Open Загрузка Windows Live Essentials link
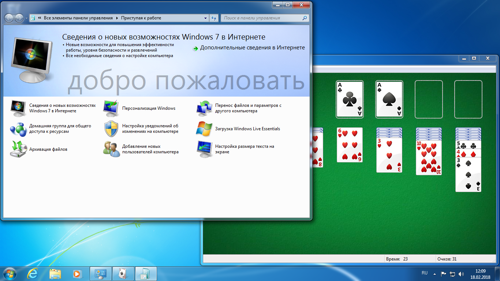 (247, 129)
